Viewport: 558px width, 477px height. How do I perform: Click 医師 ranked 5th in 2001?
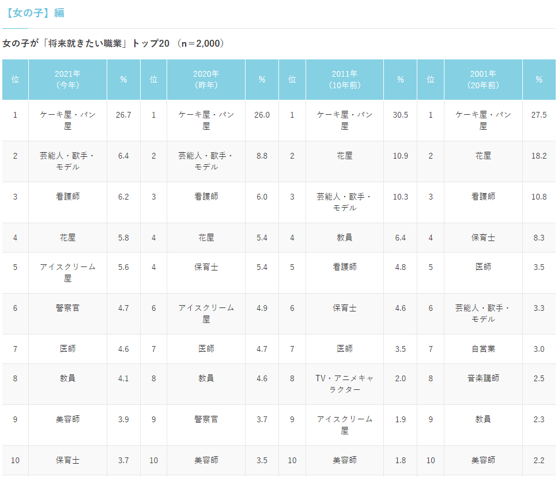482,267
